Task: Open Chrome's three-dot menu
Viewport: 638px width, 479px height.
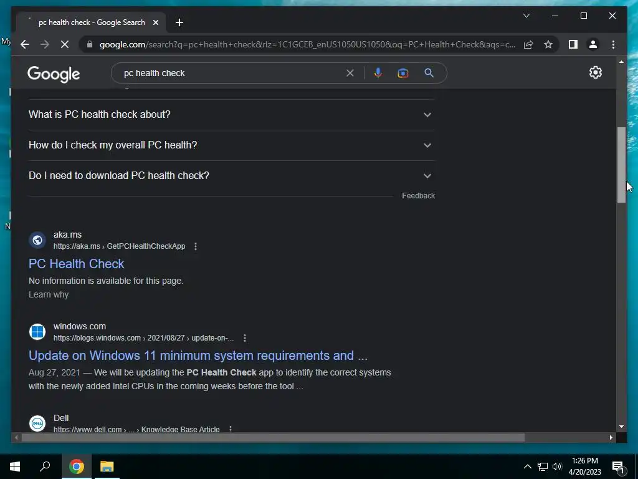Action: [613, 44]
